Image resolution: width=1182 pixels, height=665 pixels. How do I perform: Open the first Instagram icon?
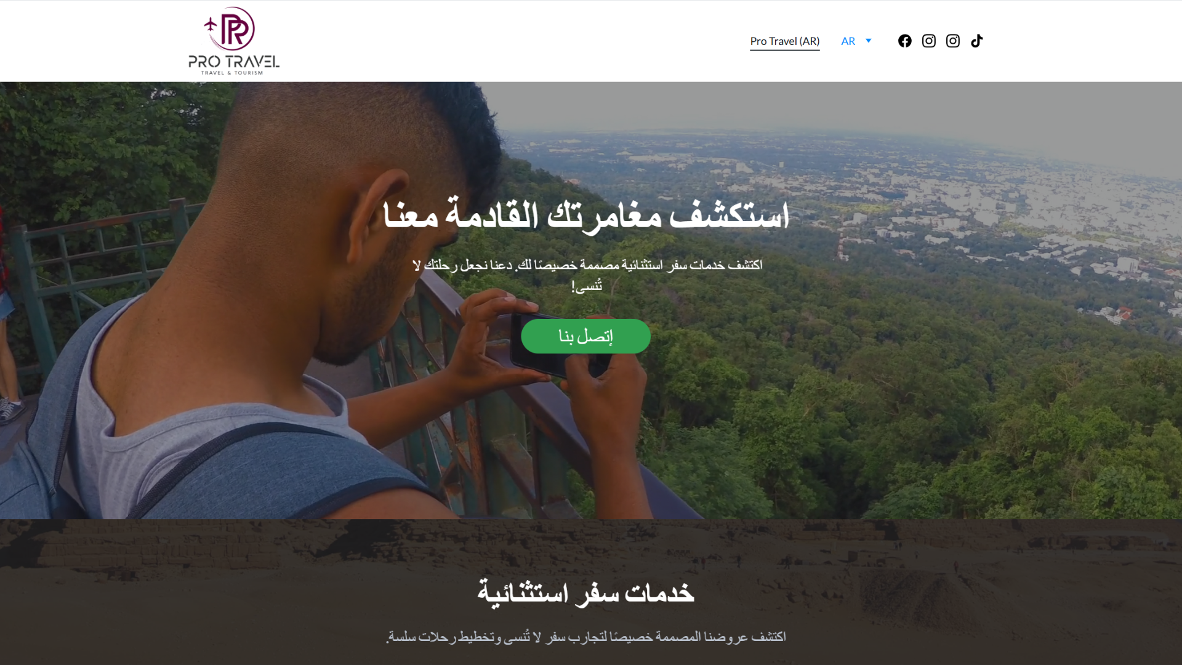point(928,41)
